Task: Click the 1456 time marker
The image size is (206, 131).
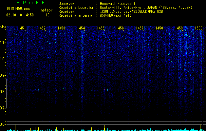Action: (x=120, y=28)
